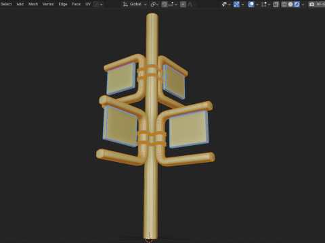Toggle viewport gizmos
The width and height of the screenshot is (325, 243).
point(236,4)
